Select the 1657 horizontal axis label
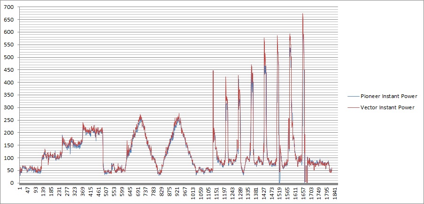This screenshot has height=204, width=424. 304,193
